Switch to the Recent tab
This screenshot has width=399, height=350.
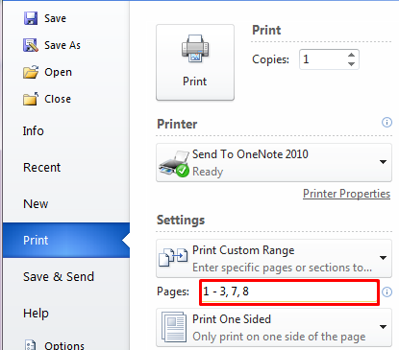coord(41,168)
